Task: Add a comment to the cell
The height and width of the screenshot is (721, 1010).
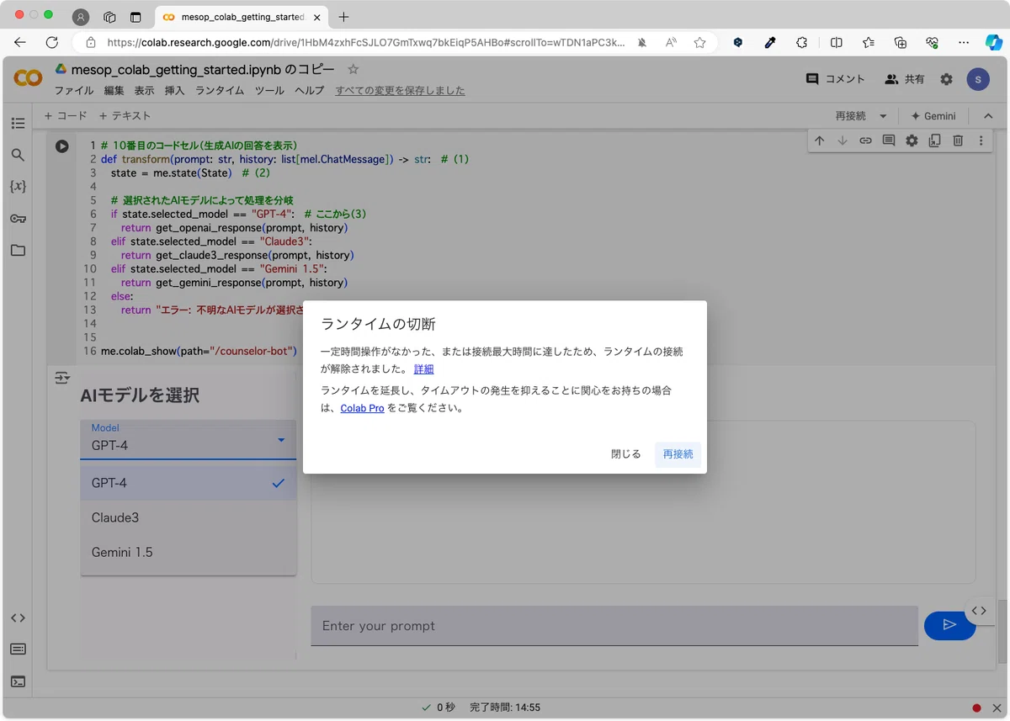Action: pos(889,141)
